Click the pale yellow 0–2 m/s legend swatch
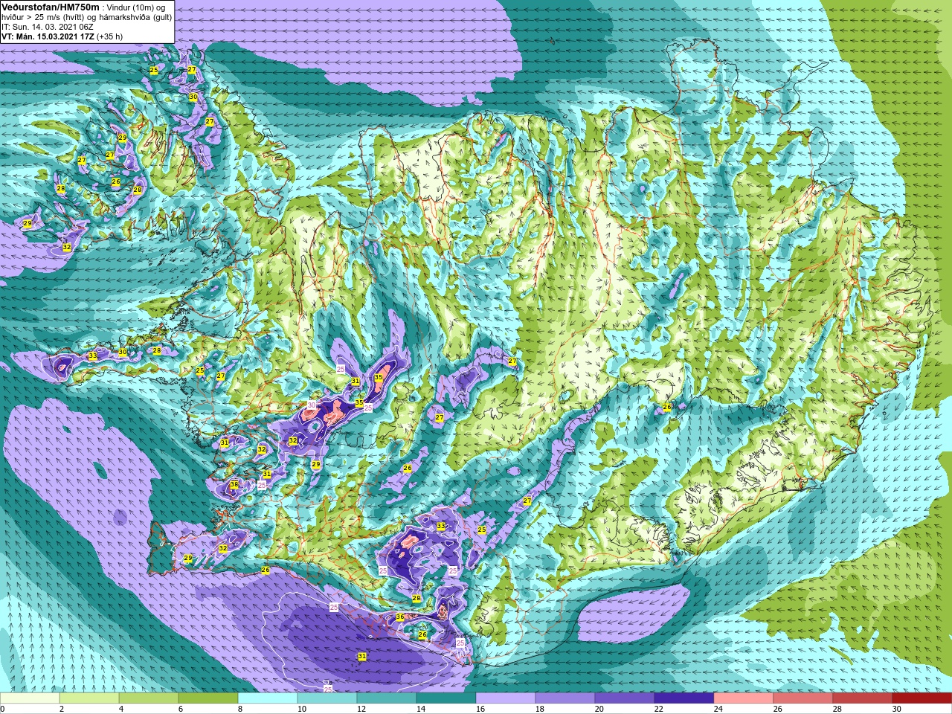The width and height of the screenshot is (952, 714). (x=30, y=698)
